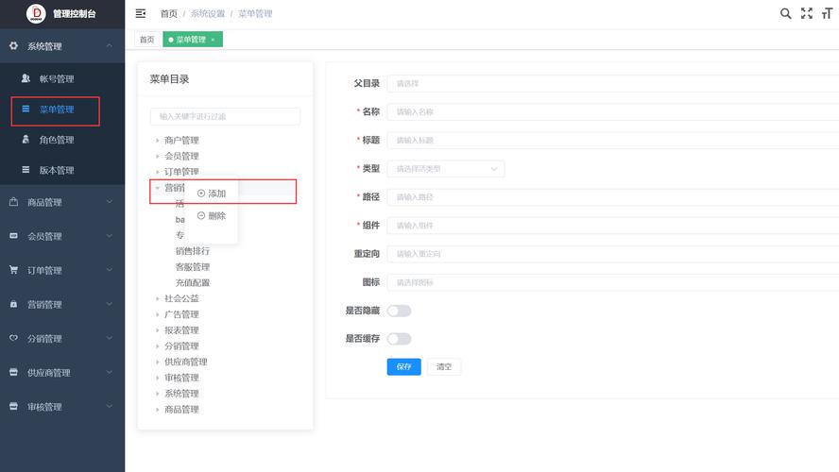Toggle the 是否缓存 switch

[x=399, y=339]
